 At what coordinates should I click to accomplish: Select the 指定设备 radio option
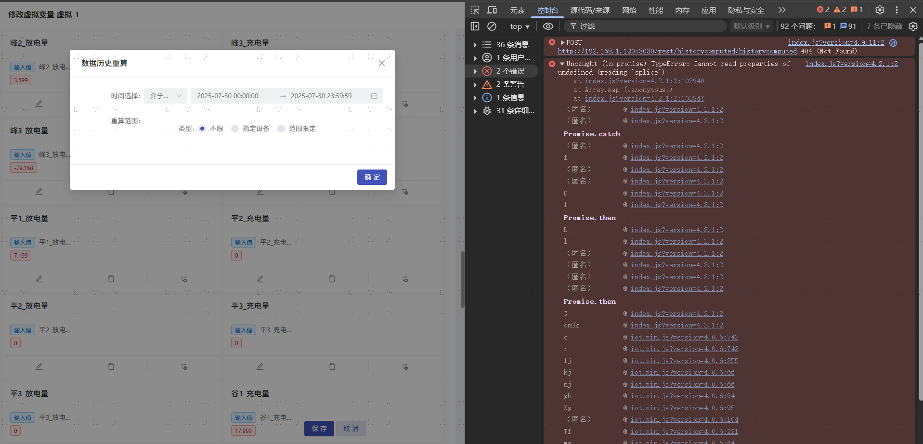click(235, 129)
